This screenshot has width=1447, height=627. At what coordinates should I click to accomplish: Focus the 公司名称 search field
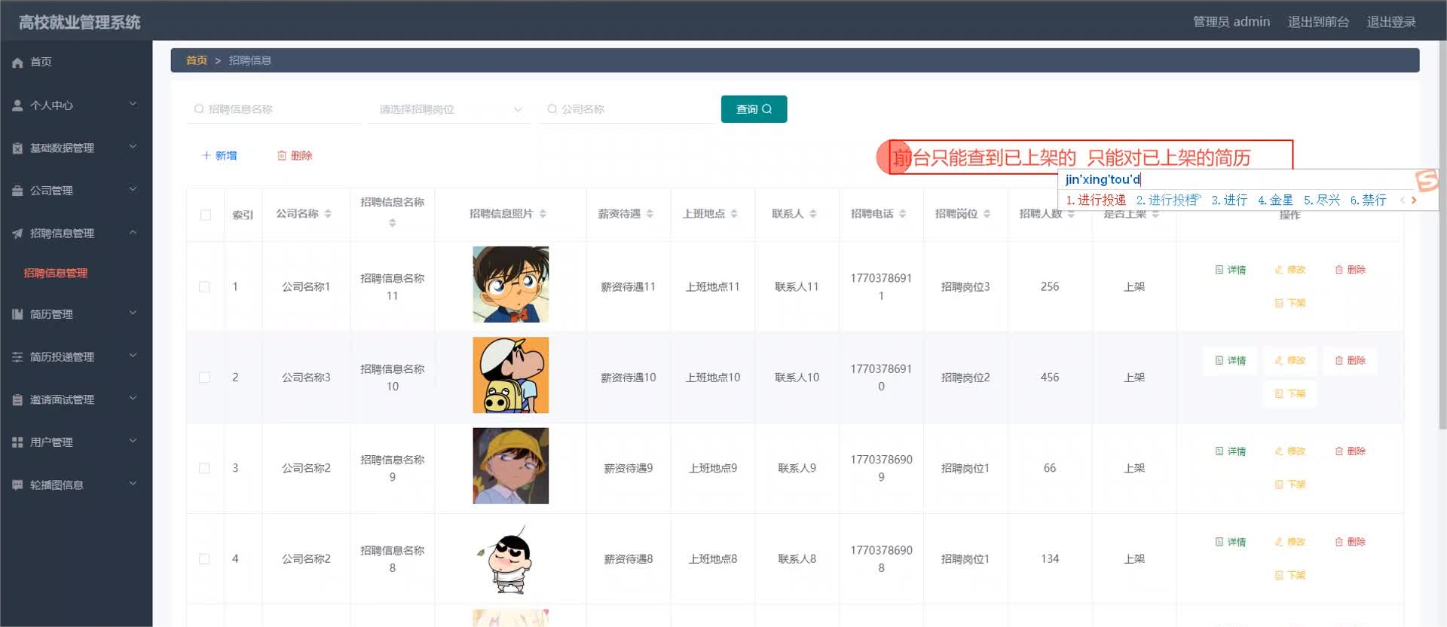626,109
